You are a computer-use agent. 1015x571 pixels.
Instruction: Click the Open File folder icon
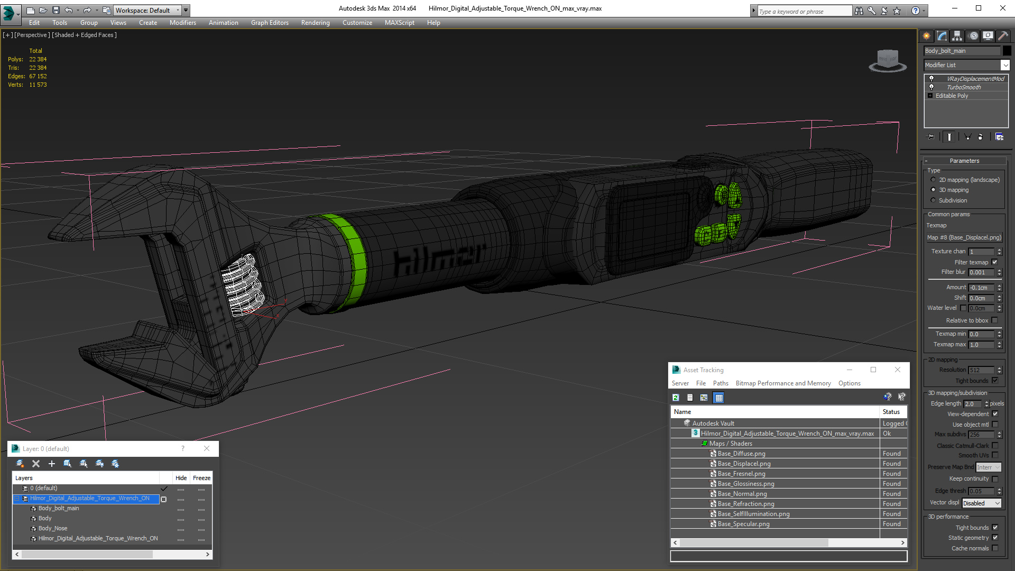click(43, 10)
